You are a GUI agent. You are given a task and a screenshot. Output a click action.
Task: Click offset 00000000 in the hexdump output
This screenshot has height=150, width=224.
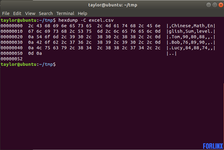[12, 26]
